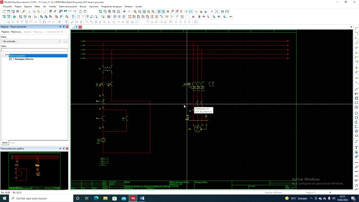The image size is (359, 202).
Task: Select the top angle connection symbol
Action: [356, 29]
